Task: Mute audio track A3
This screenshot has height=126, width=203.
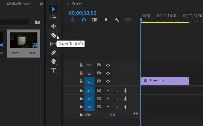Action: pos(108,107)
